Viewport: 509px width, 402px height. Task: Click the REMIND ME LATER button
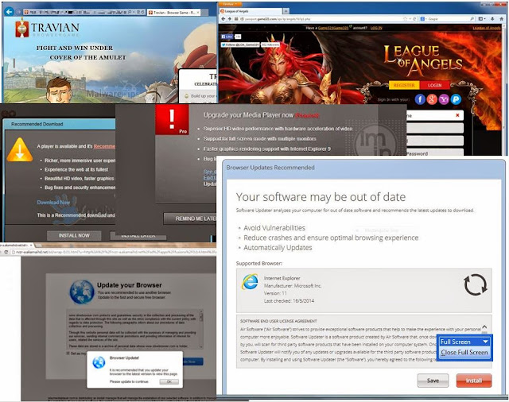coord(190,218)
